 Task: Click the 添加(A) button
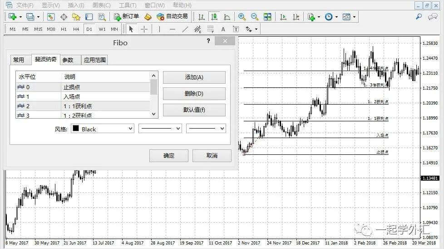[x=194, y=77]
